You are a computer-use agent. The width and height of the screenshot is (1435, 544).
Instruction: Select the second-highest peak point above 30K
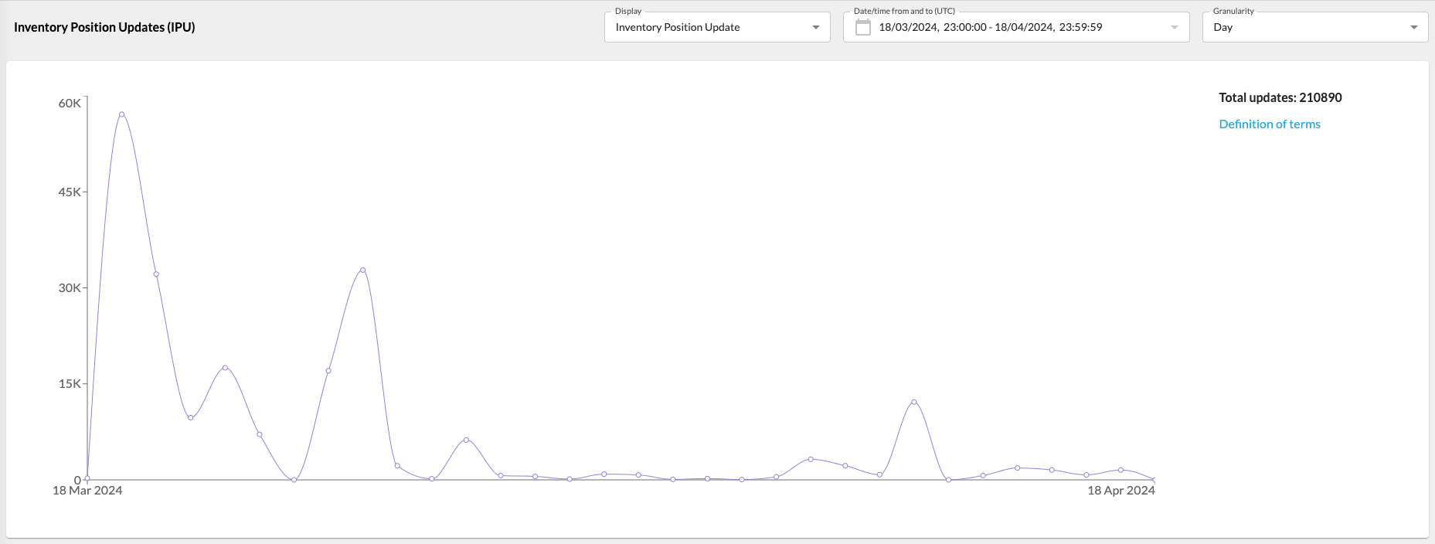click(x=362, y=270)
